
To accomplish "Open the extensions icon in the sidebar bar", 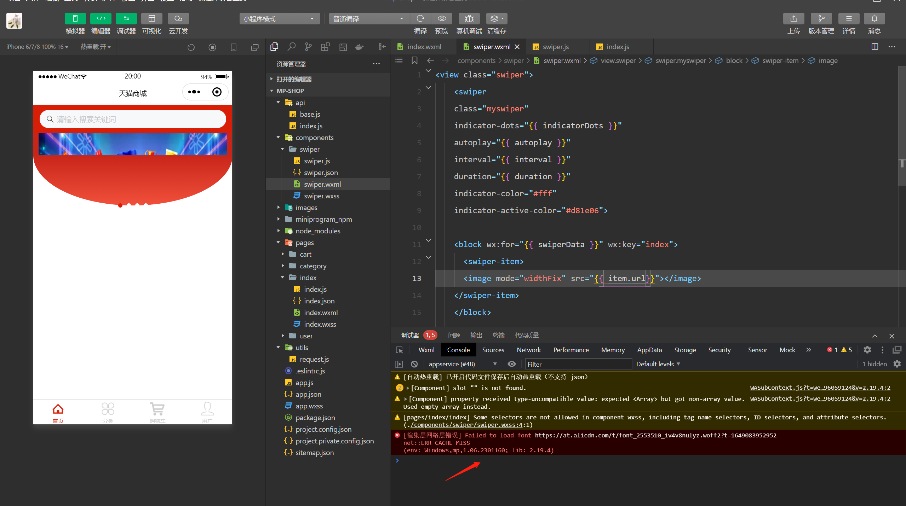I will pos(326,47).
